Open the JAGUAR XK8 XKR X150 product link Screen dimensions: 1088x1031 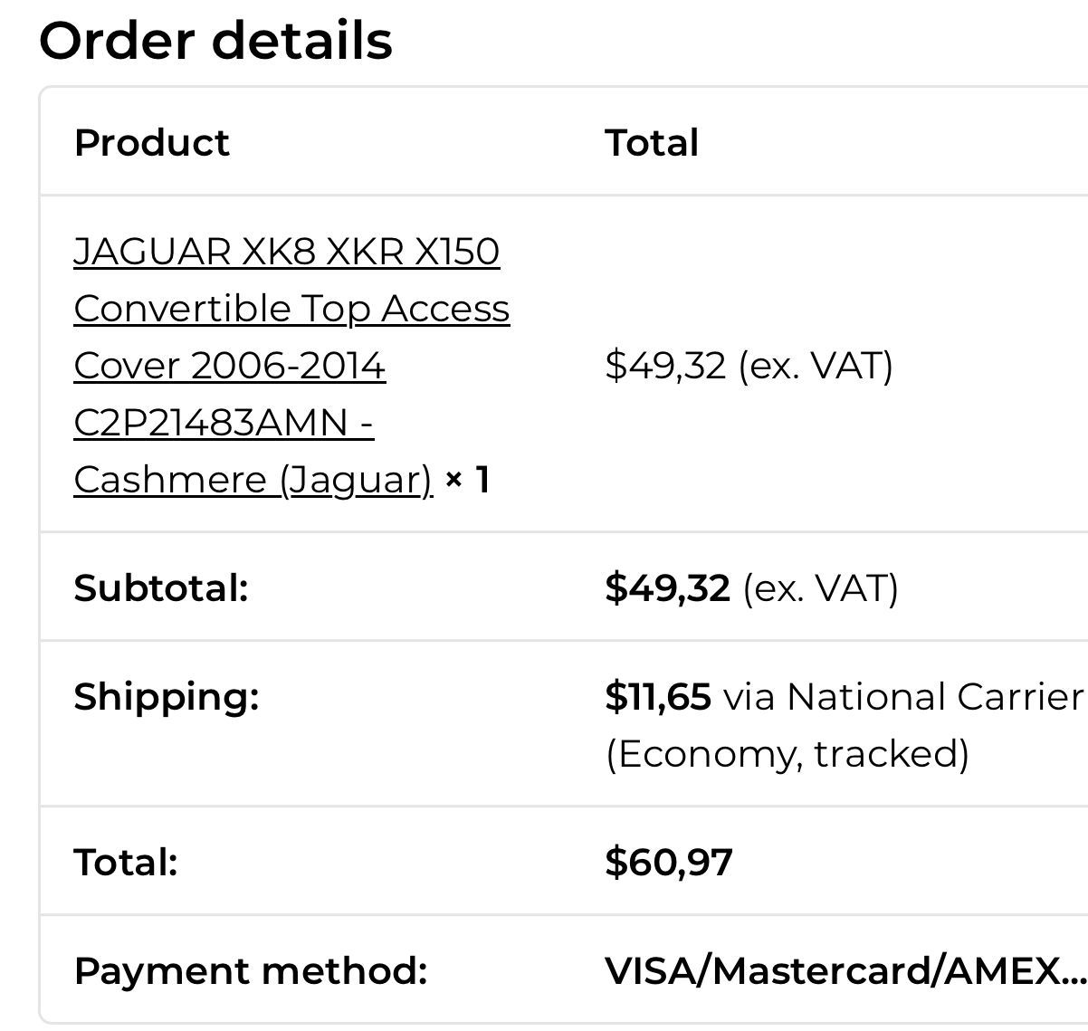tap(286, 252)
